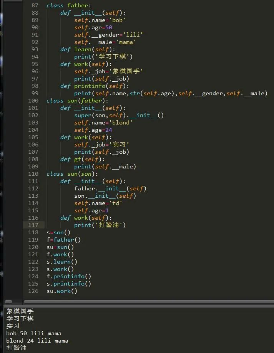Screen dimensions: 274x353
Task: Click 'def learn(self):' method header
Action: 88,49
